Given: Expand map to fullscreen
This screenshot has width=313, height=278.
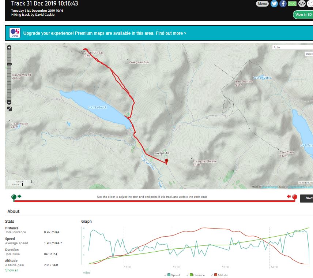Looking at the screenshot, I should (9, 109).
